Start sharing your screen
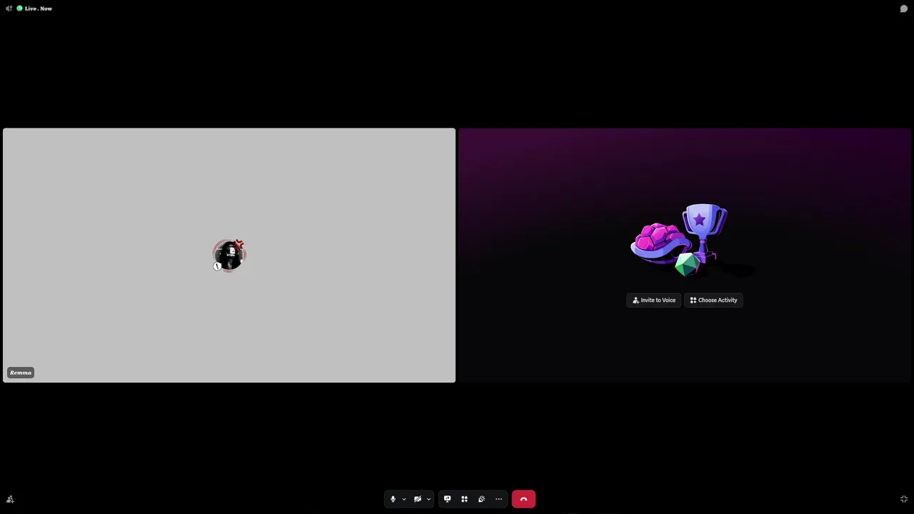The width and height of the screenshot is (914, 514). (x=447, y=499)
